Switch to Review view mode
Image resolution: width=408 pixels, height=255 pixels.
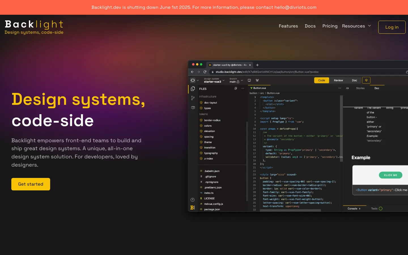[338, 80]
